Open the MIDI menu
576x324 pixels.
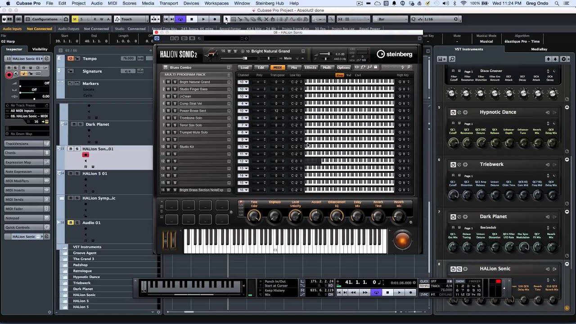click(112, 3)
